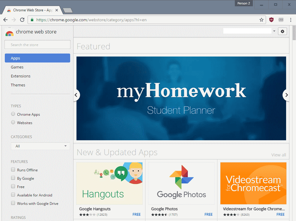The height and width of the screenshot is (221, 296).
Task: Click the green secure padlock icon
Action: pos(32,20)
